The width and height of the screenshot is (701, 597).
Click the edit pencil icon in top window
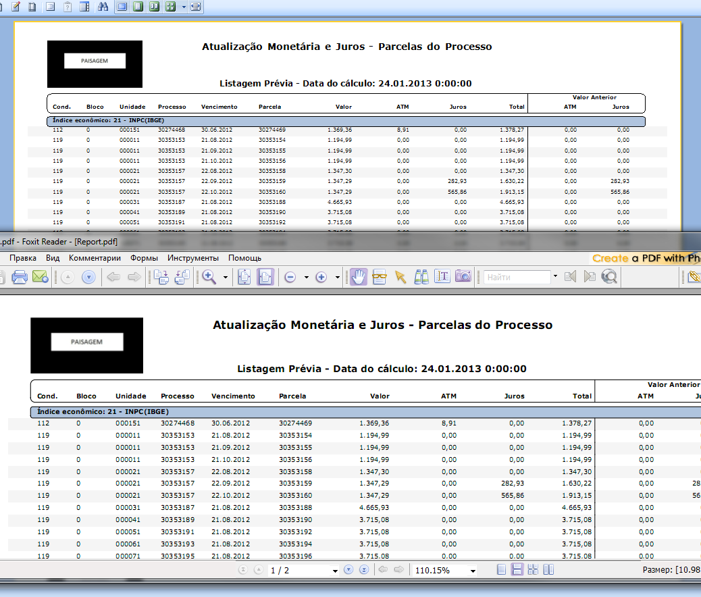coord(16,7)
